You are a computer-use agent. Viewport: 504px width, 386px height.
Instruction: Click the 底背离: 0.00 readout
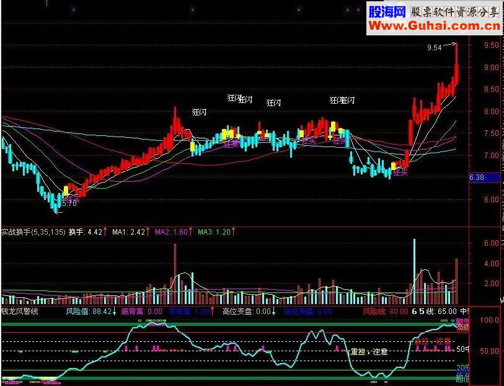click(142, 312)
